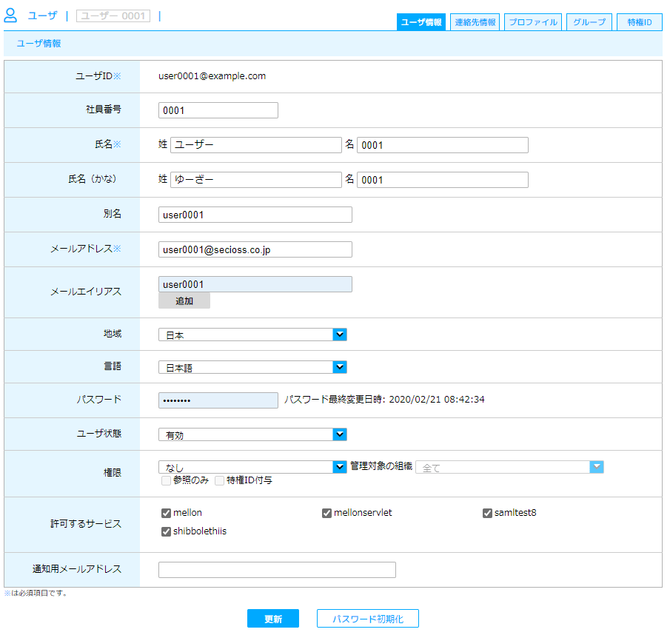Click the かな 名 field with 0001
The height and width of the screenshot is (635, 670).
click(x=442, y=180)
